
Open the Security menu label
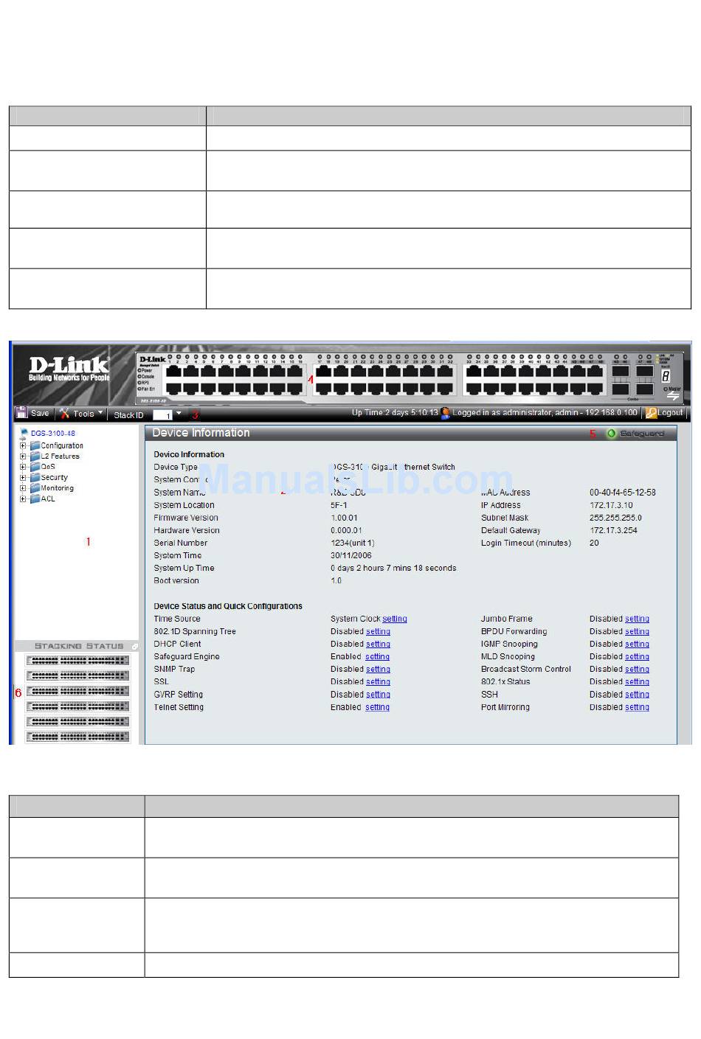pos(55,478)
